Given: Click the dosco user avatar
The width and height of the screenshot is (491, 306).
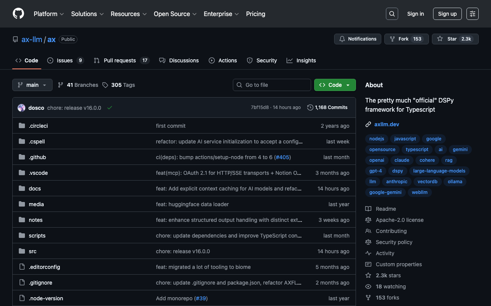Looking at the screenshot, I should pyautogui.click(x=21, y=108).
